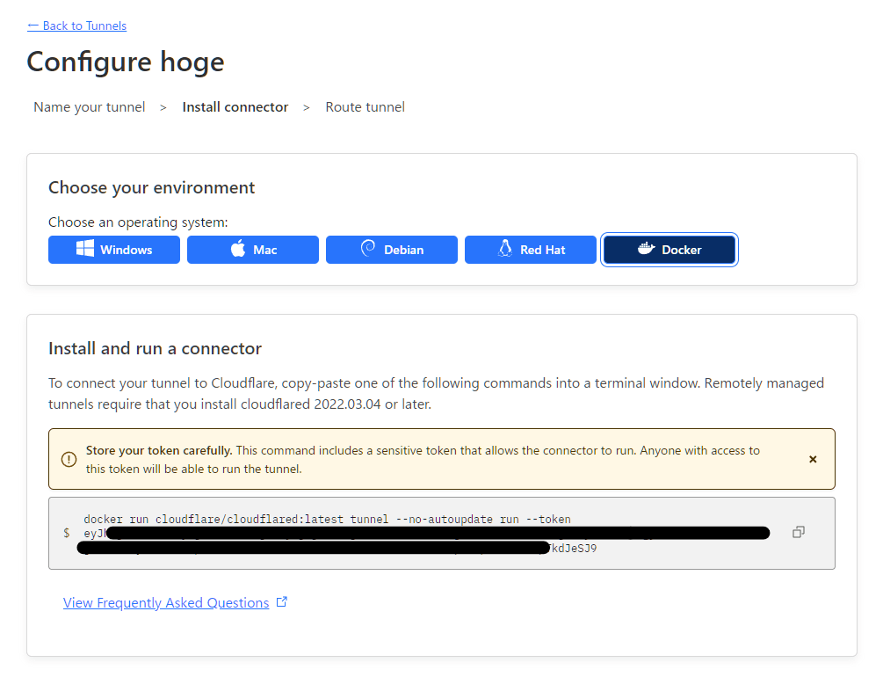Select the Install connector step
This screenshot has height=677, width=883.
tap(235, 107)
